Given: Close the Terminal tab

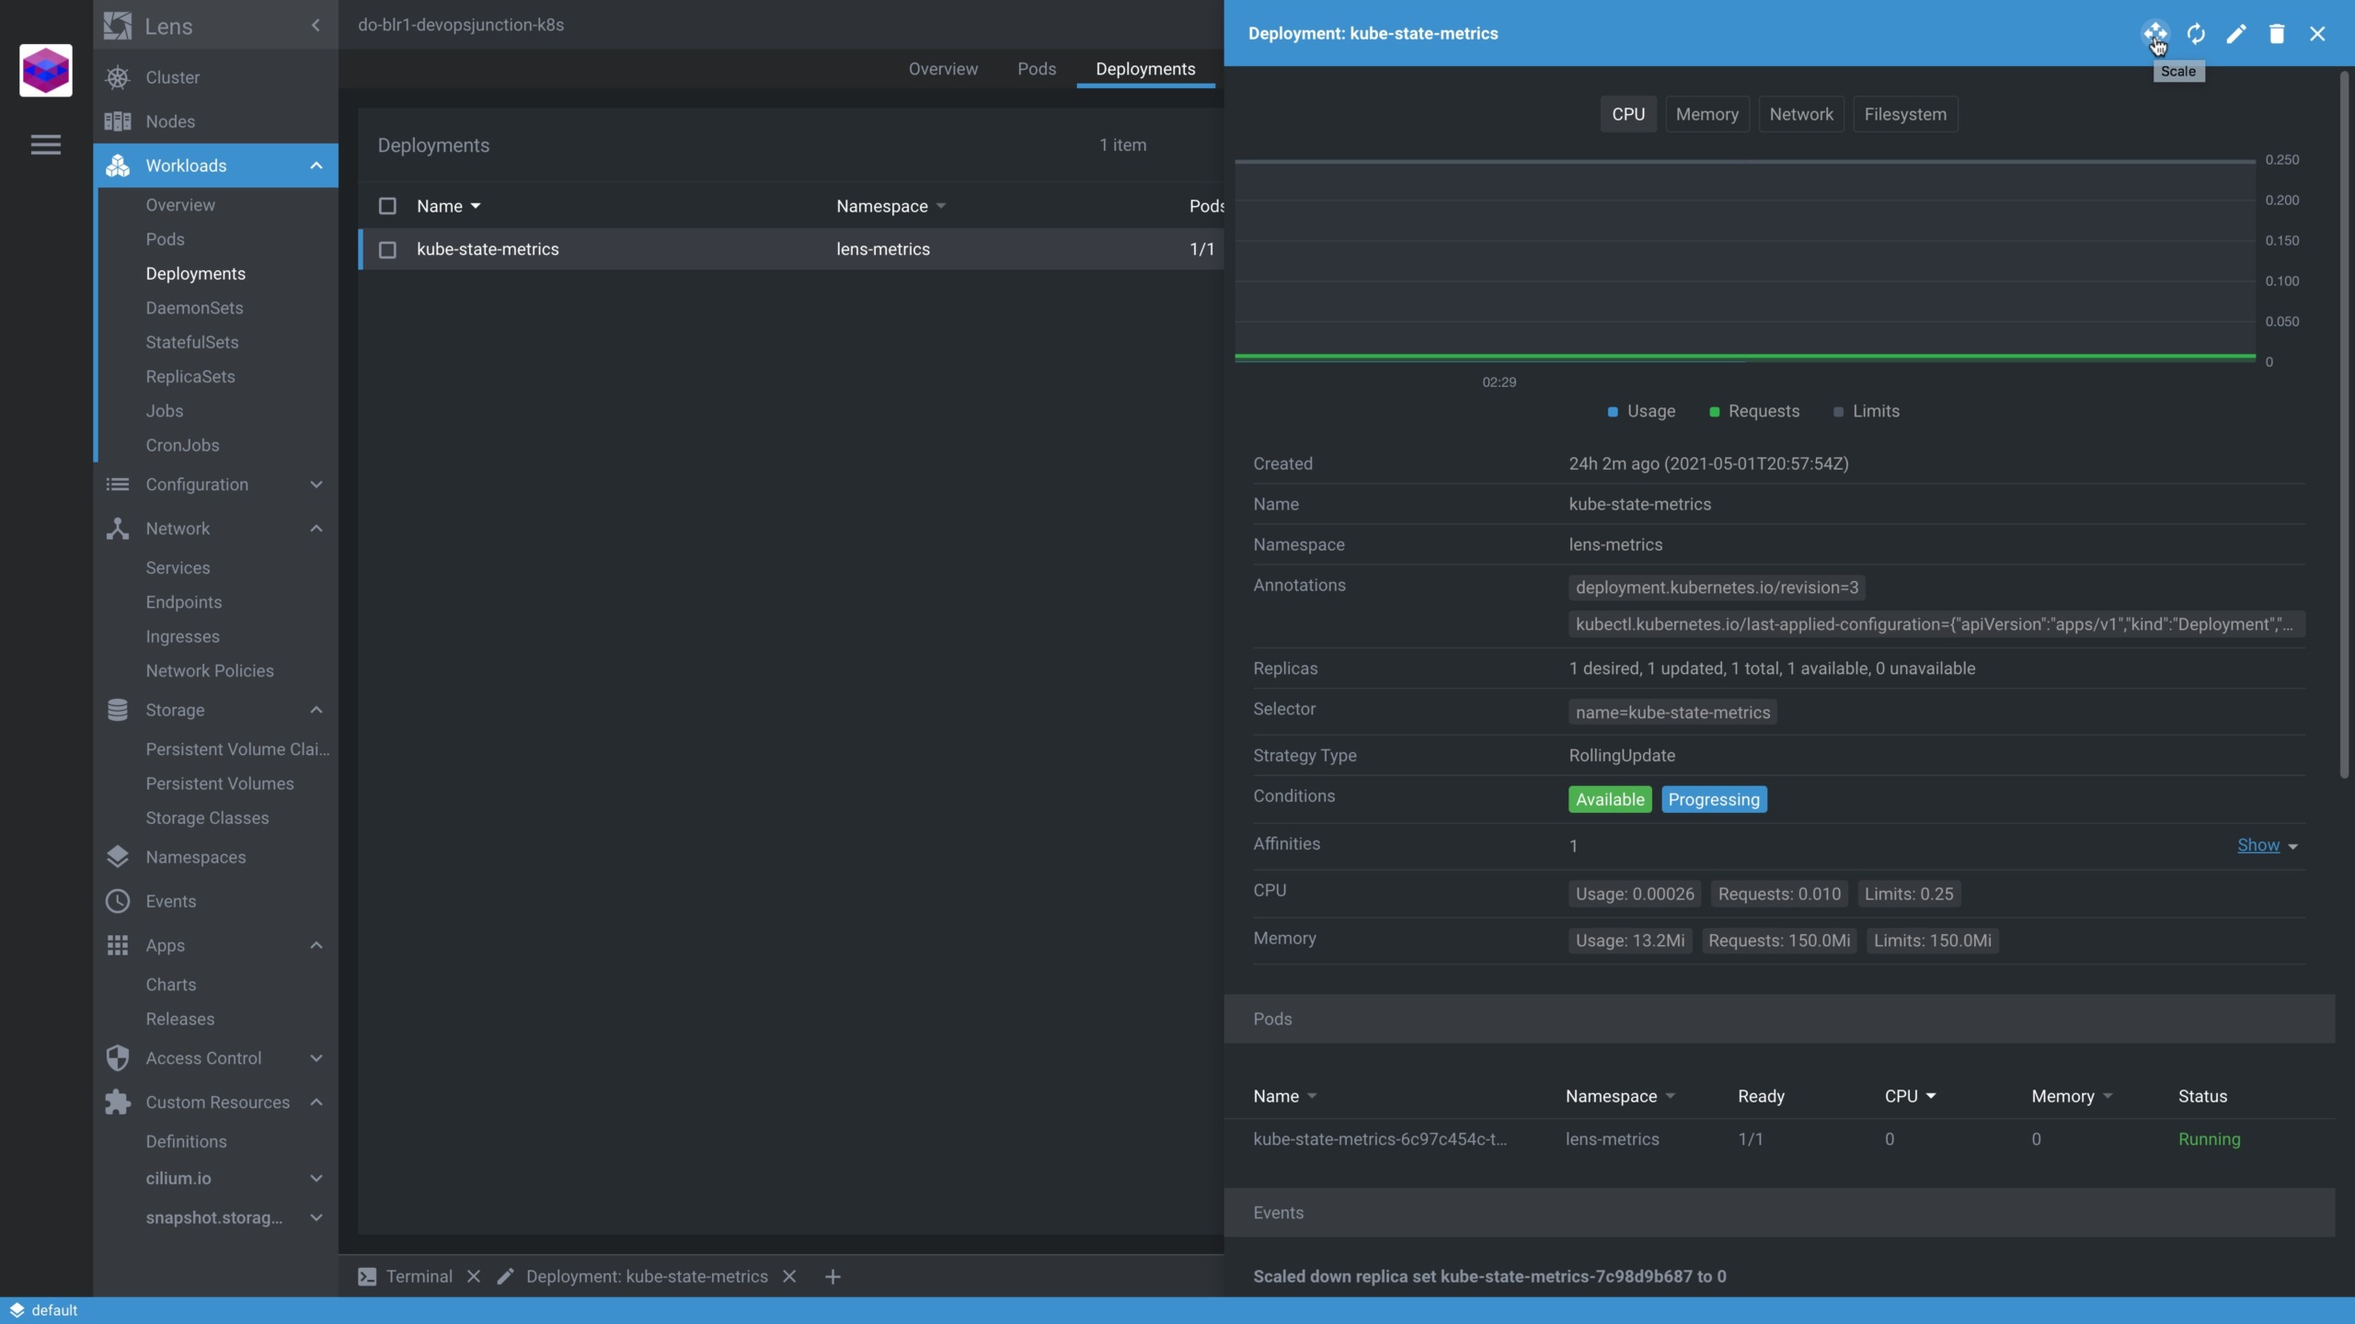Looking at the screenshot, I should pos(474,1276).
